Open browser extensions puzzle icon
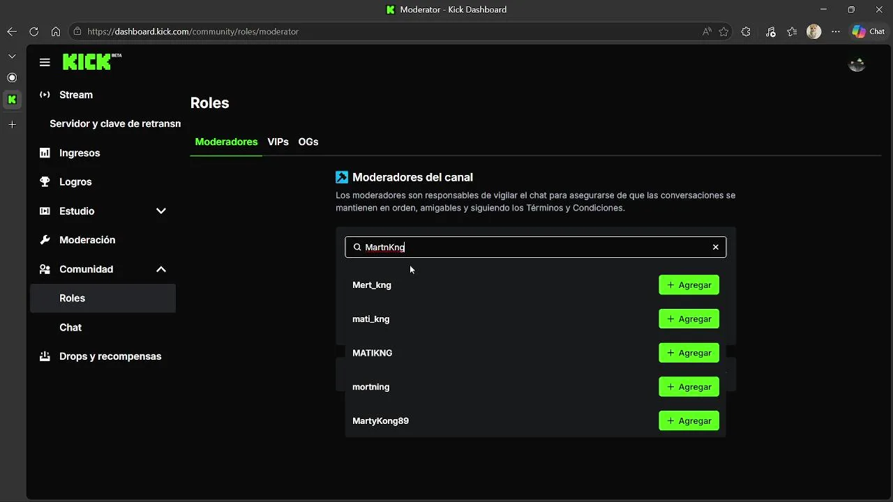The width and height of the screenshot is (893, 502). [746, 31]
